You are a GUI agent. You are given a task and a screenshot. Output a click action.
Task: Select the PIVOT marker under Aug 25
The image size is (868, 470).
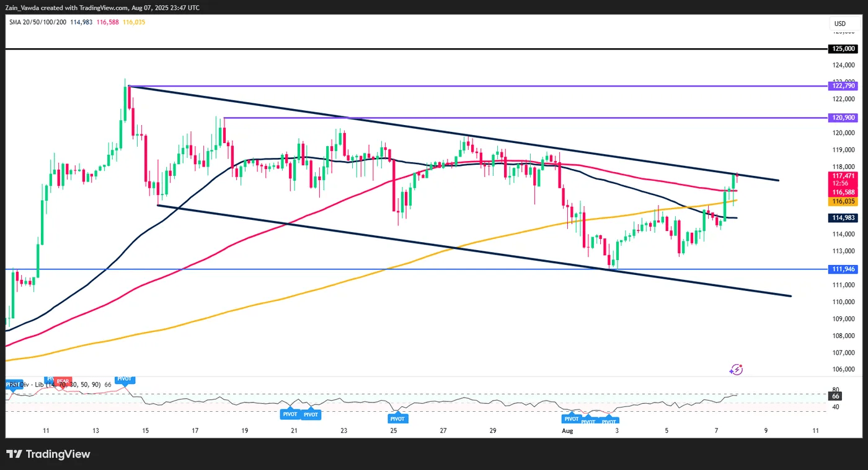tap(398, 419)
